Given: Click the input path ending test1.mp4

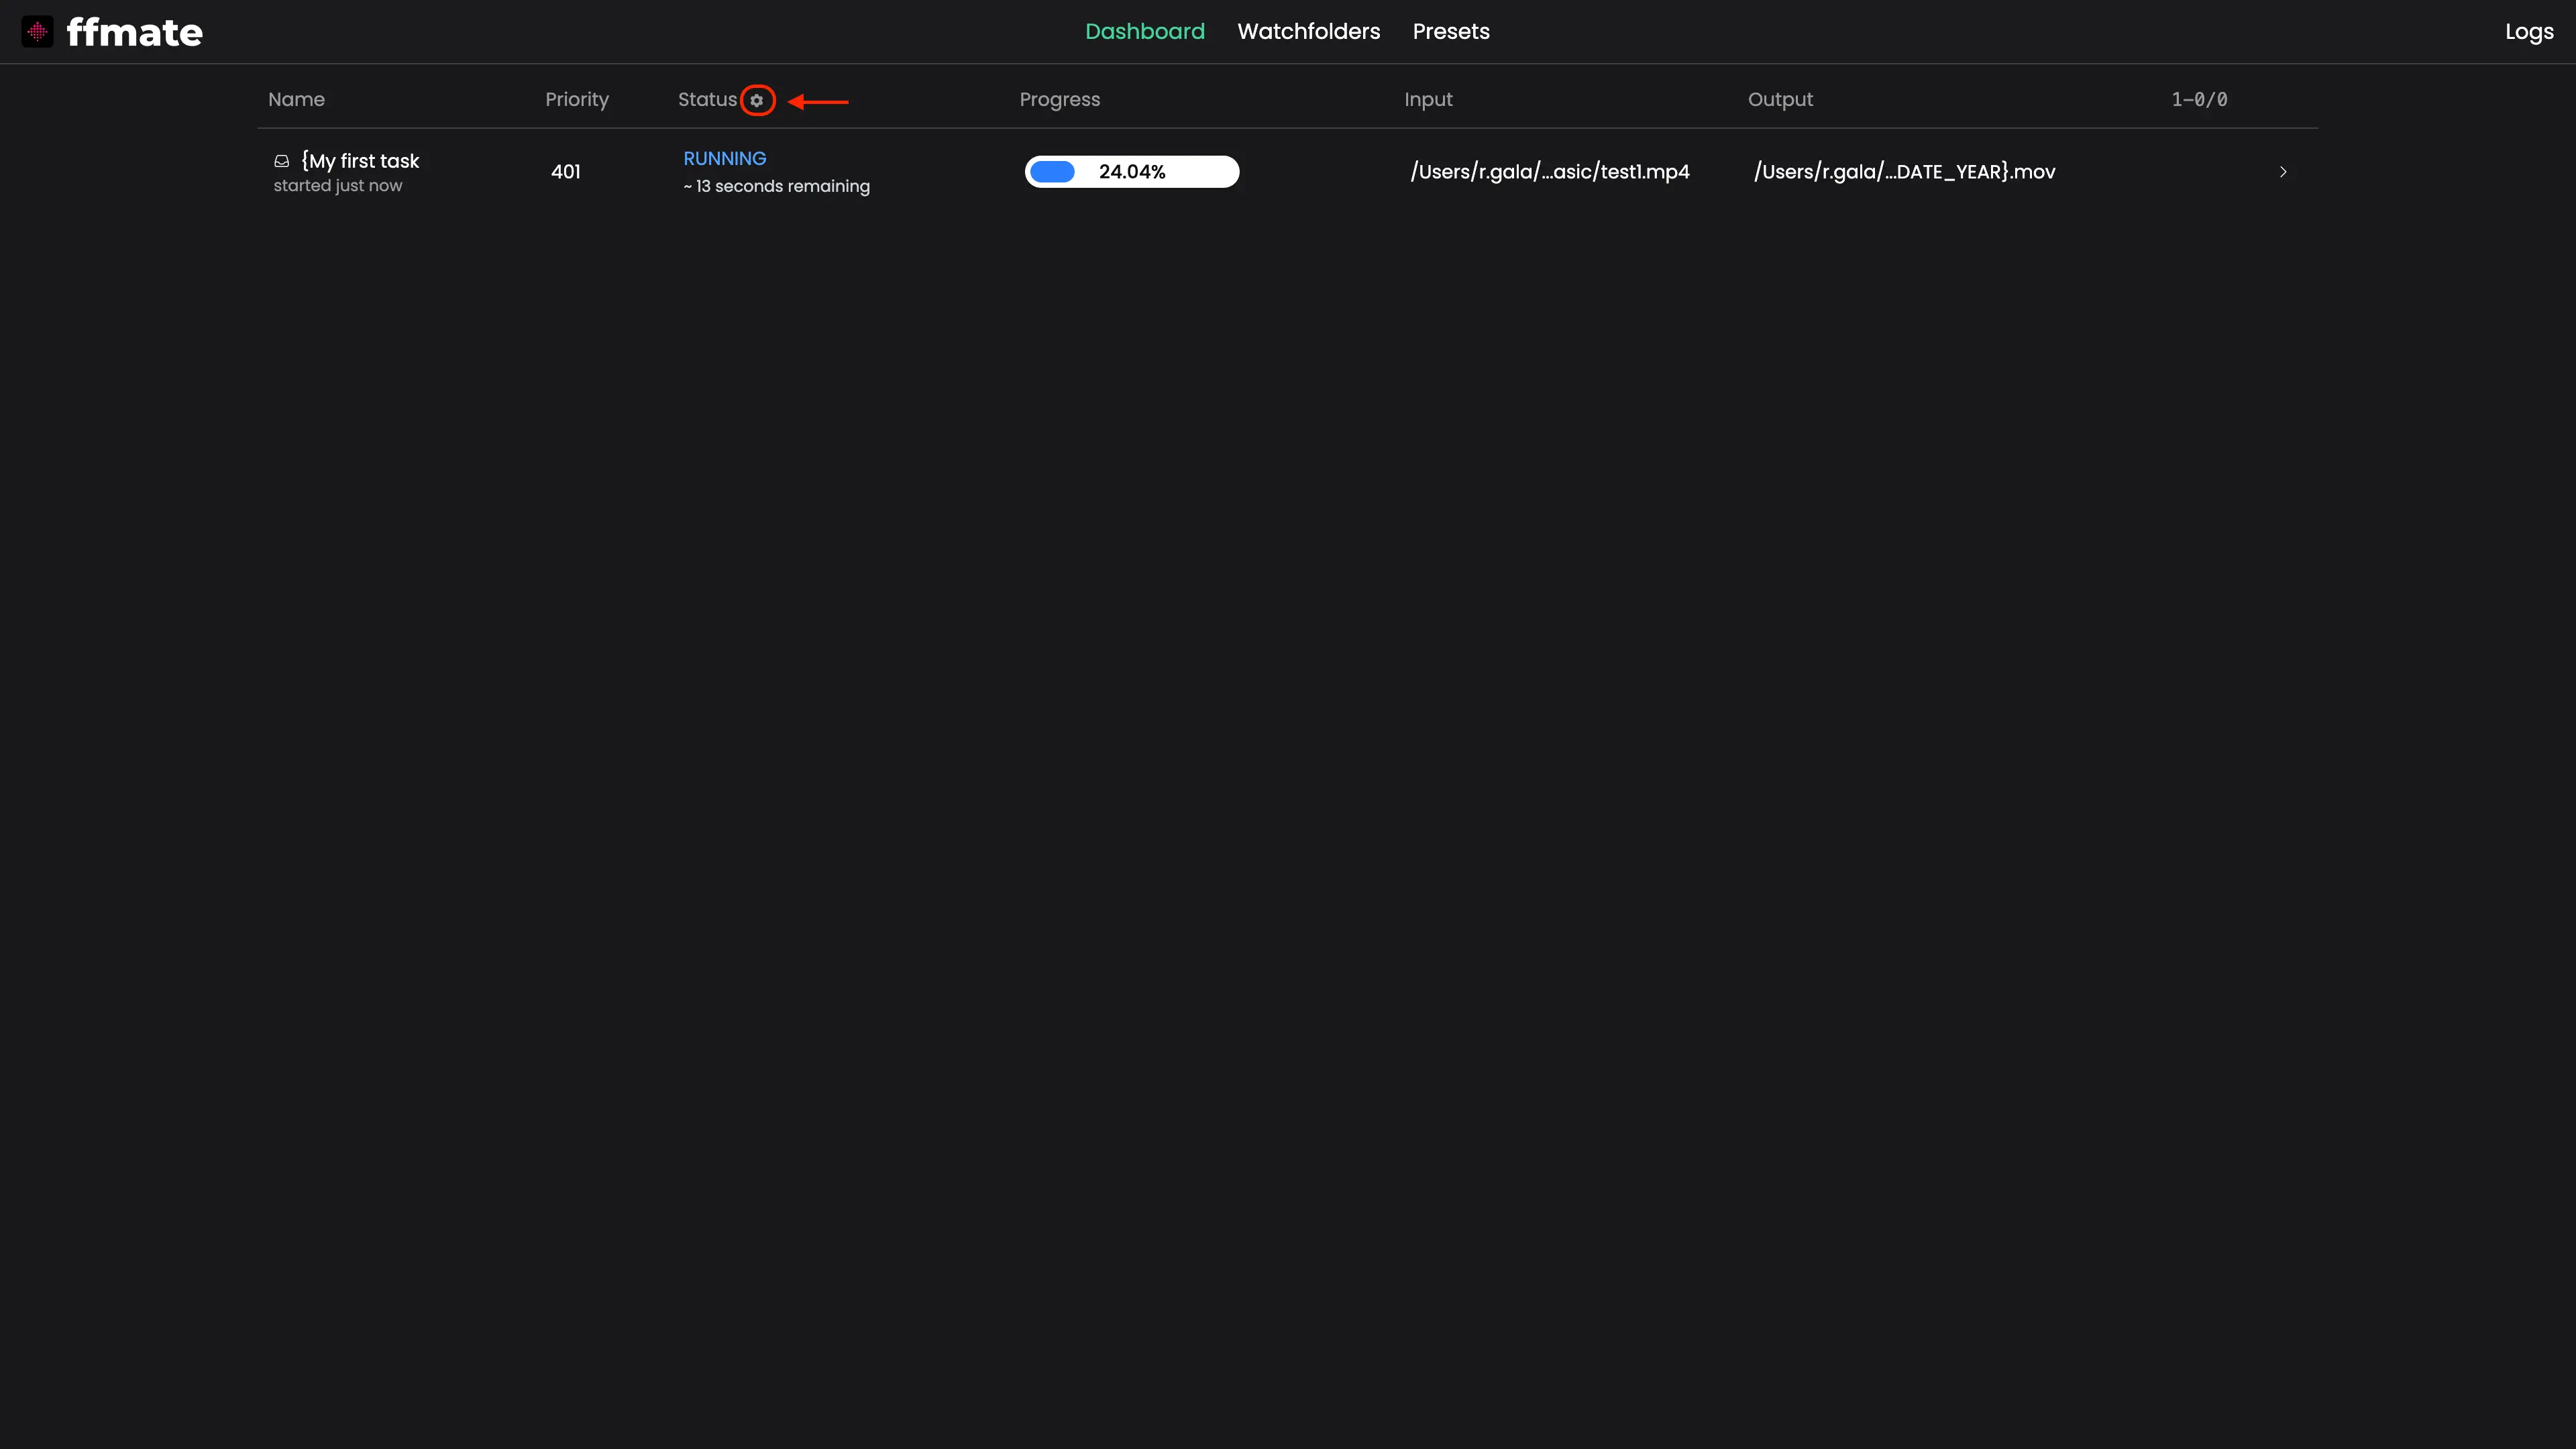Looking at the screenshot, I should pyautogui.click(x=1550, y=172).
